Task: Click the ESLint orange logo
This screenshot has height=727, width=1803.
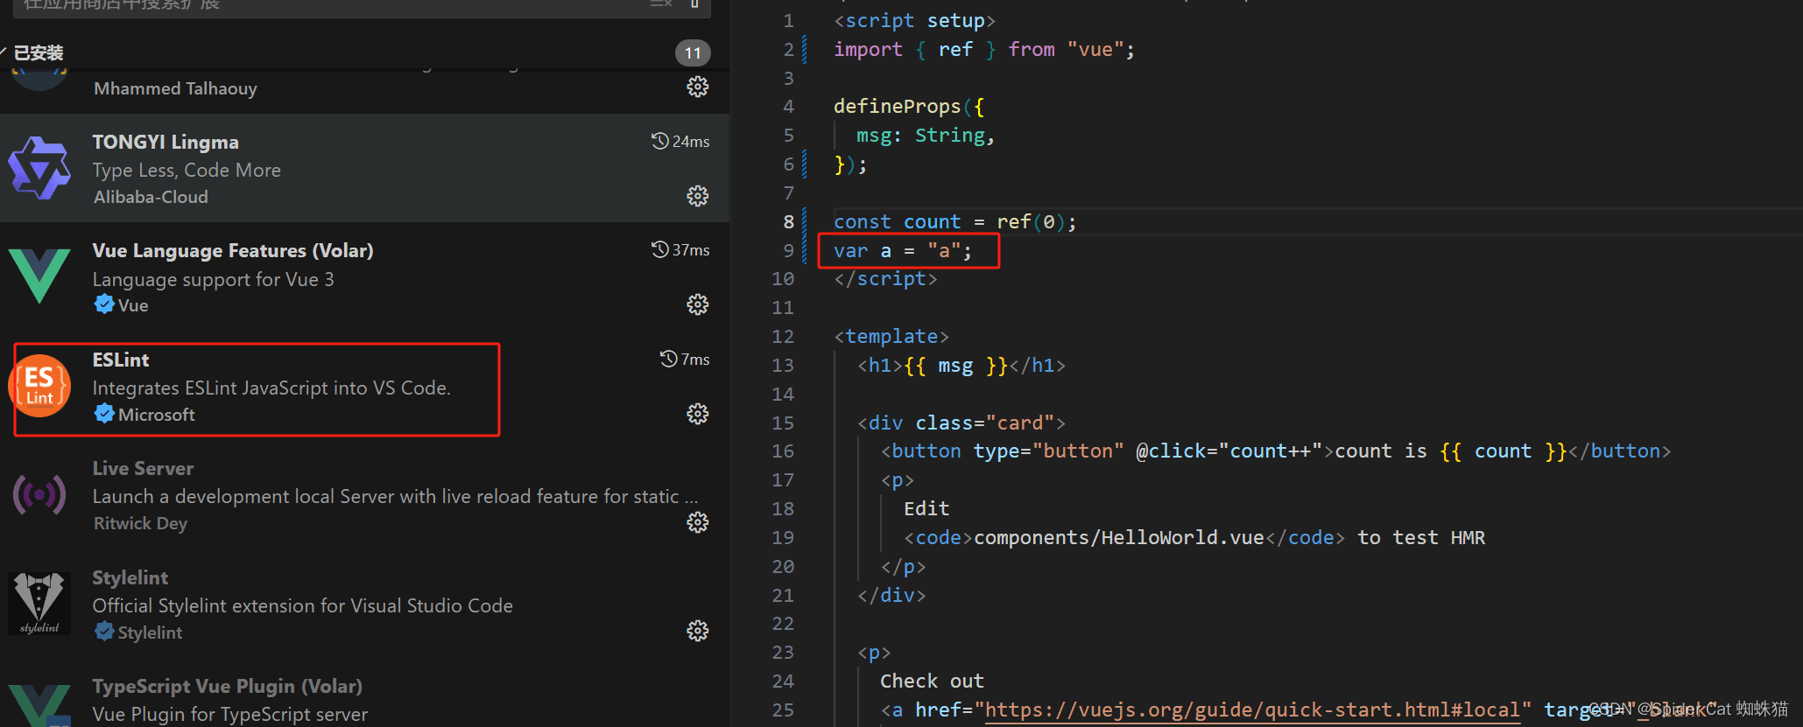Action: pyautogui.click(x=39, y=386)
